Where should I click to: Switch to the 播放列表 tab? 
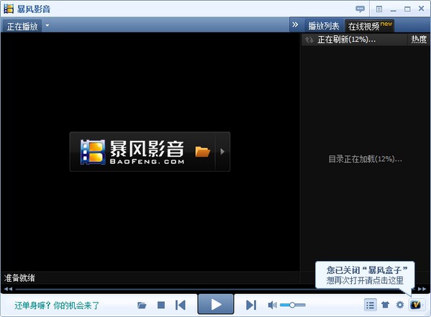324,26
